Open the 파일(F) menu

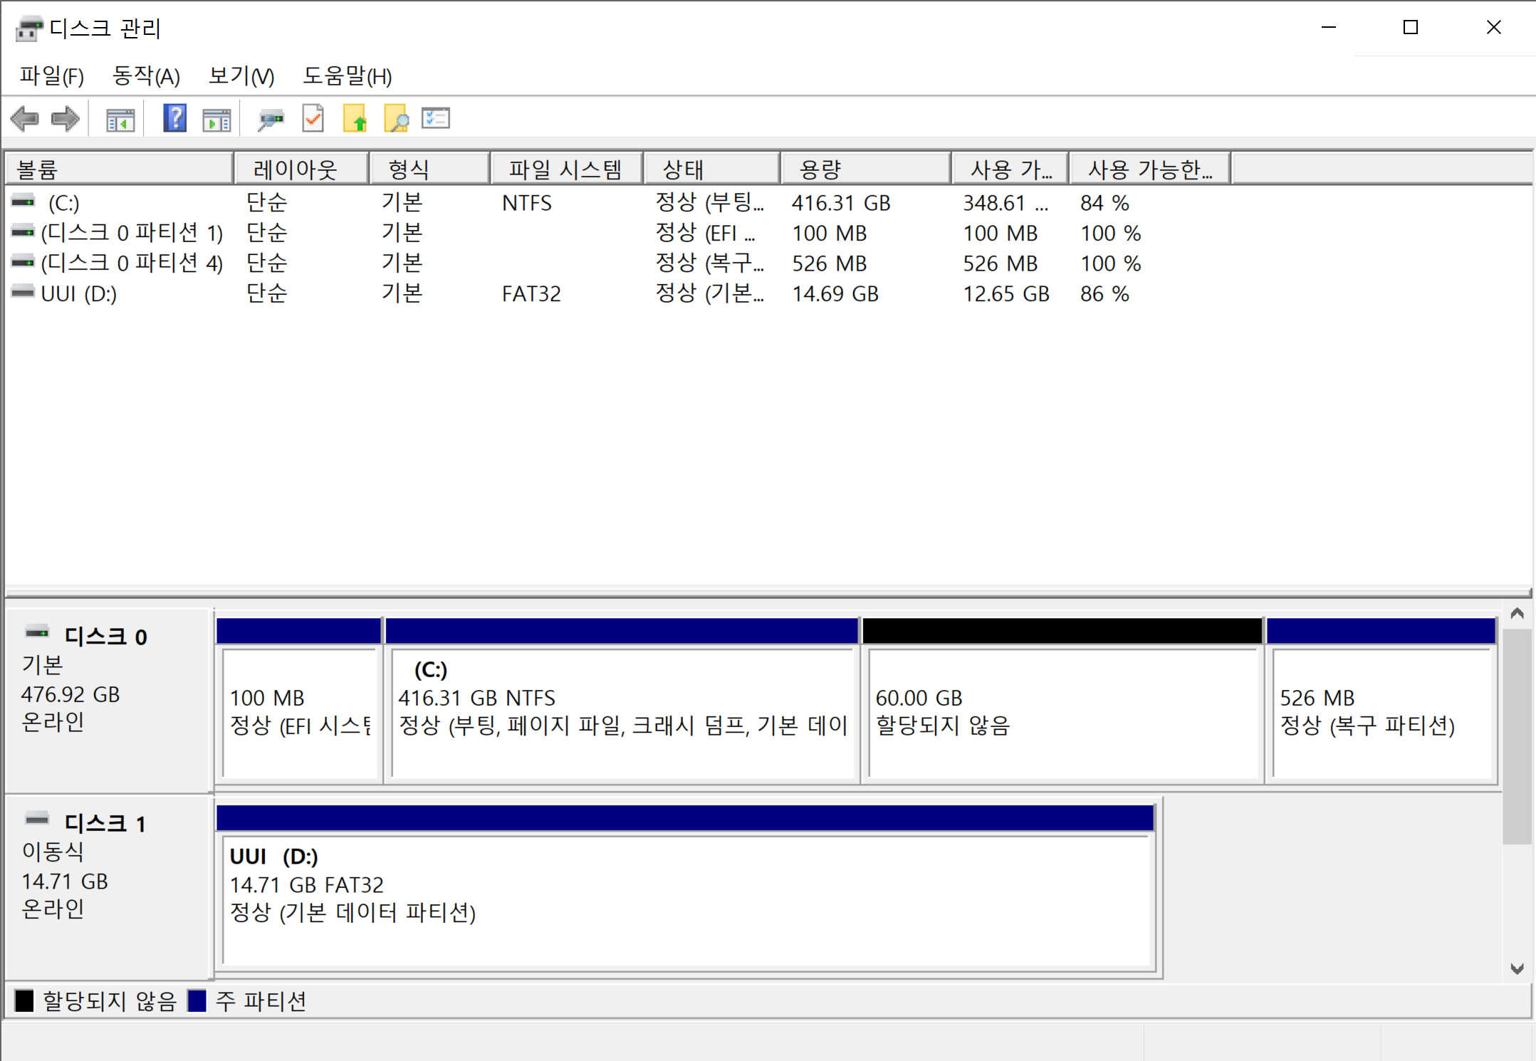pos(51,76)
